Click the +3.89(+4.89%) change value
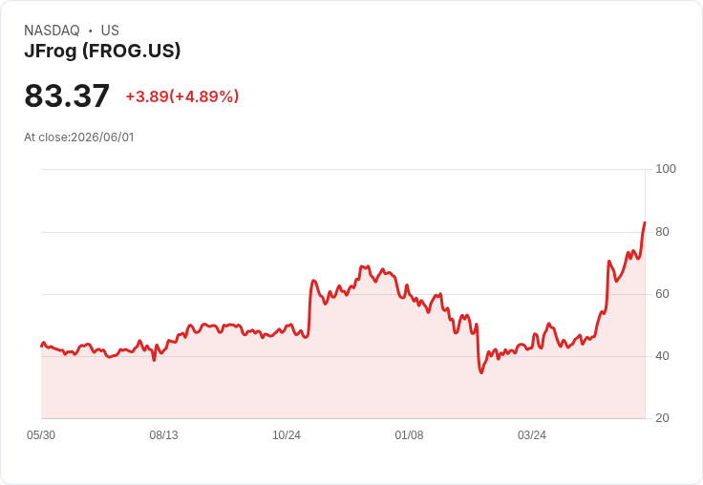 pyautogui.click(x=182, y=96)
